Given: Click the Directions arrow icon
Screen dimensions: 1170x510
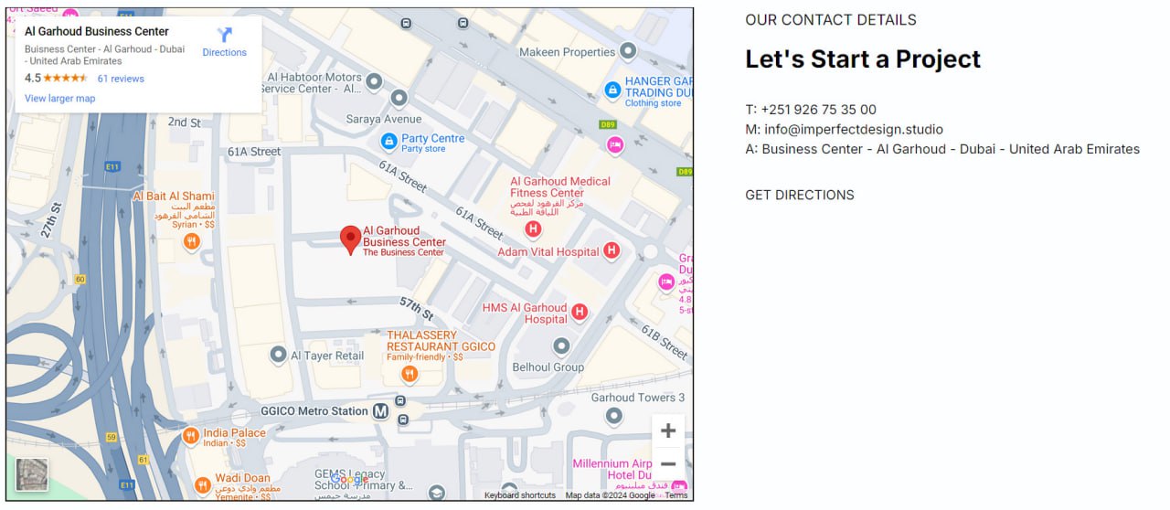Looking at the screenshot, I should pyautogui.click(x=224, y=35).
